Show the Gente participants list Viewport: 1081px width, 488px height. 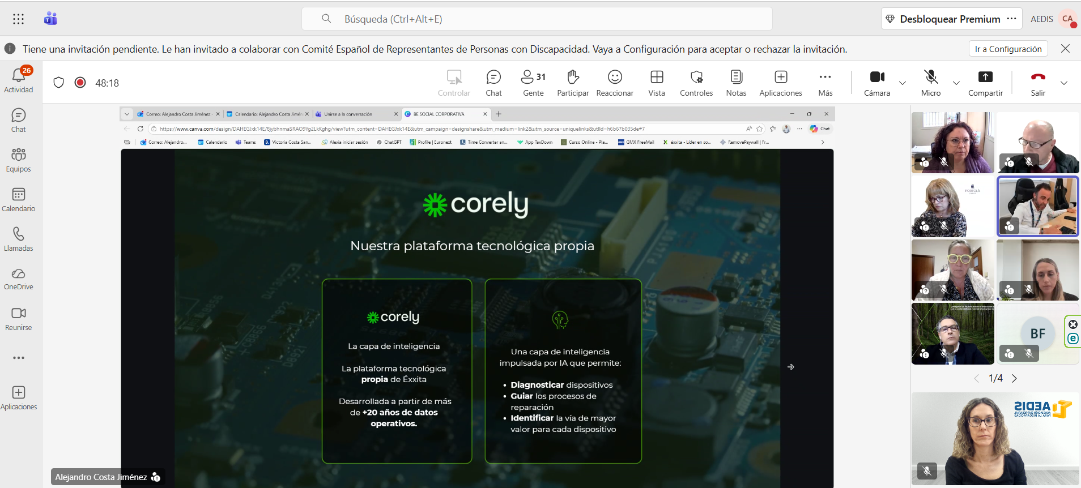[x=533, y=83]
